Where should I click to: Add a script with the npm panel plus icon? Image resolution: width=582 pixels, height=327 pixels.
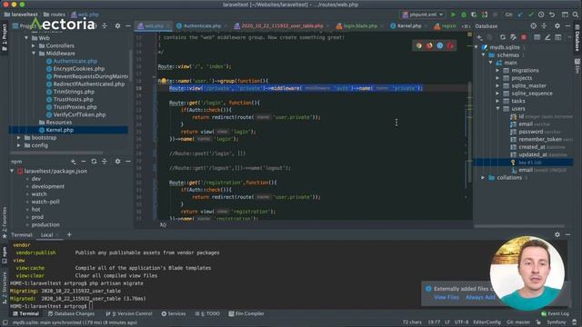point(73,162)
